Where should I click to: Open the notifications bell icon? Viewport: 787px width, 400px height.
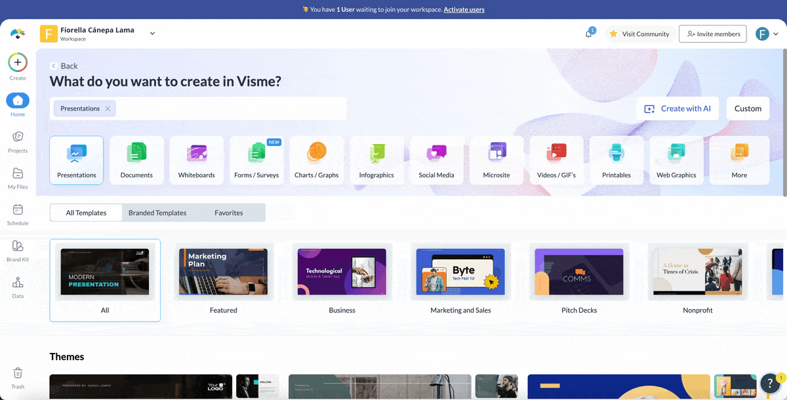pyautogui.click(x=589, y=34)
